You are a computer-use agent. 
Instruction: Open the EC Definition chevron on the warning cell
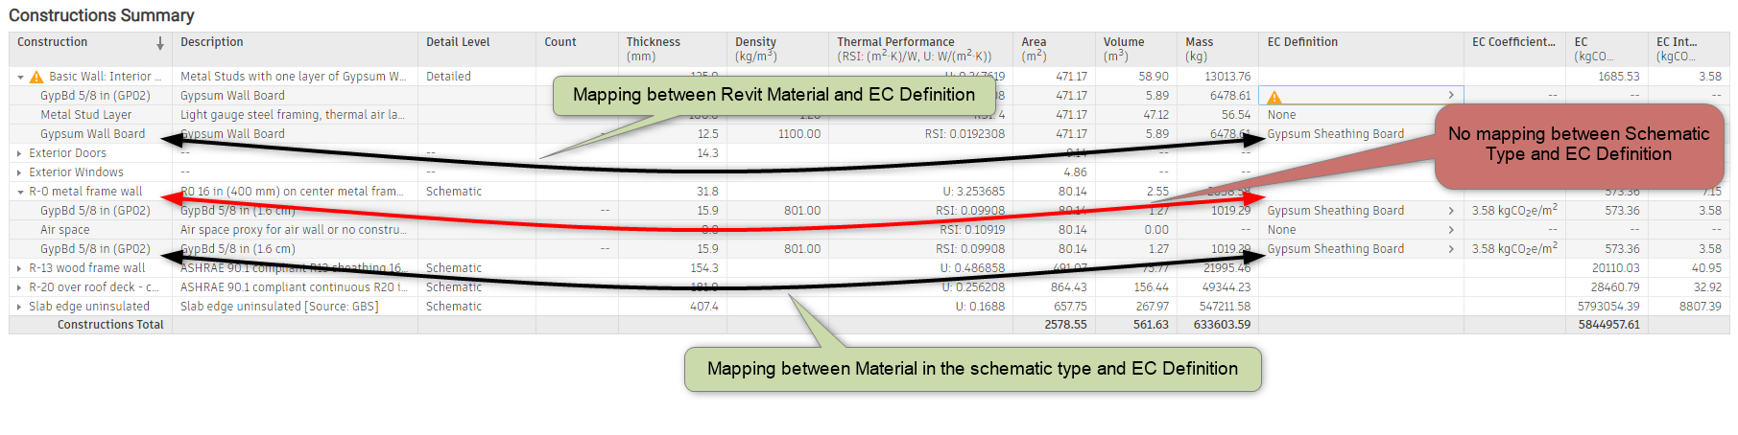coord(1451,95)
